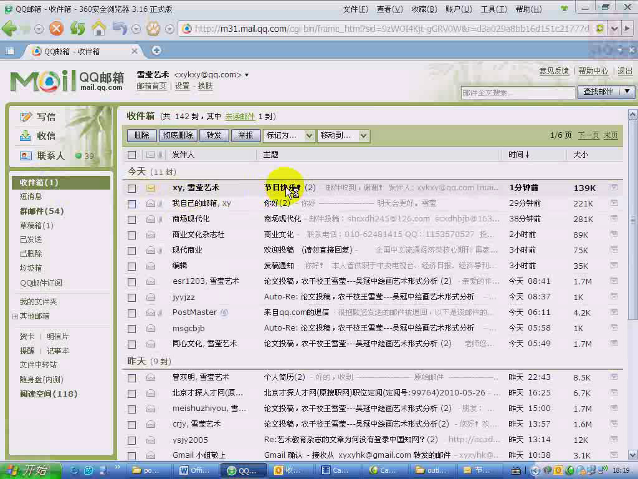Open the dropdown next to undo icon

tap(136, 29)
